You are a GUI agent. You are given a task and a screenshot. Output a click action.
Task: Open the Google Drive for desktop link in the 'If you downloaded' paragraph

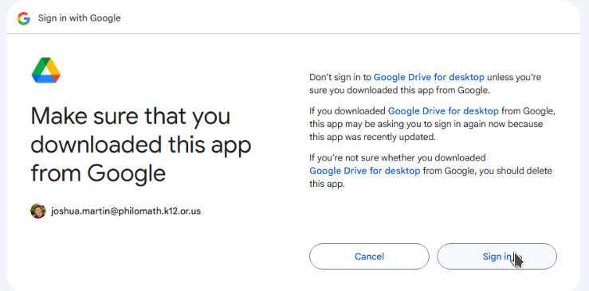click(443, 111)
